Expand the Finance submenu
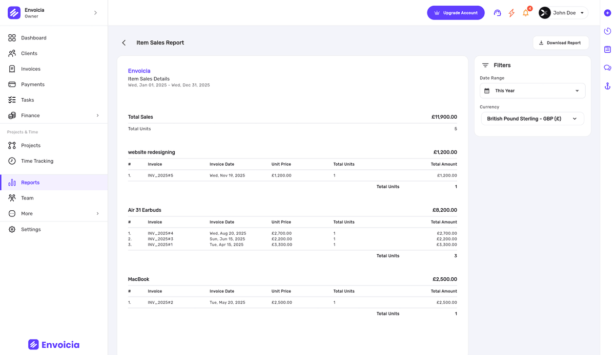This screenshot has height=355, width=615. click(97, 116)
